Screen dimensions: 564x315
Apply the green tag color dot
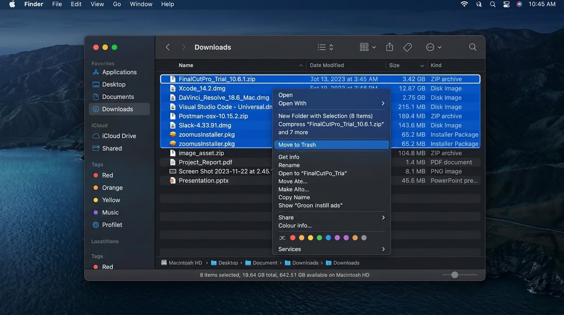click(319, 238)
